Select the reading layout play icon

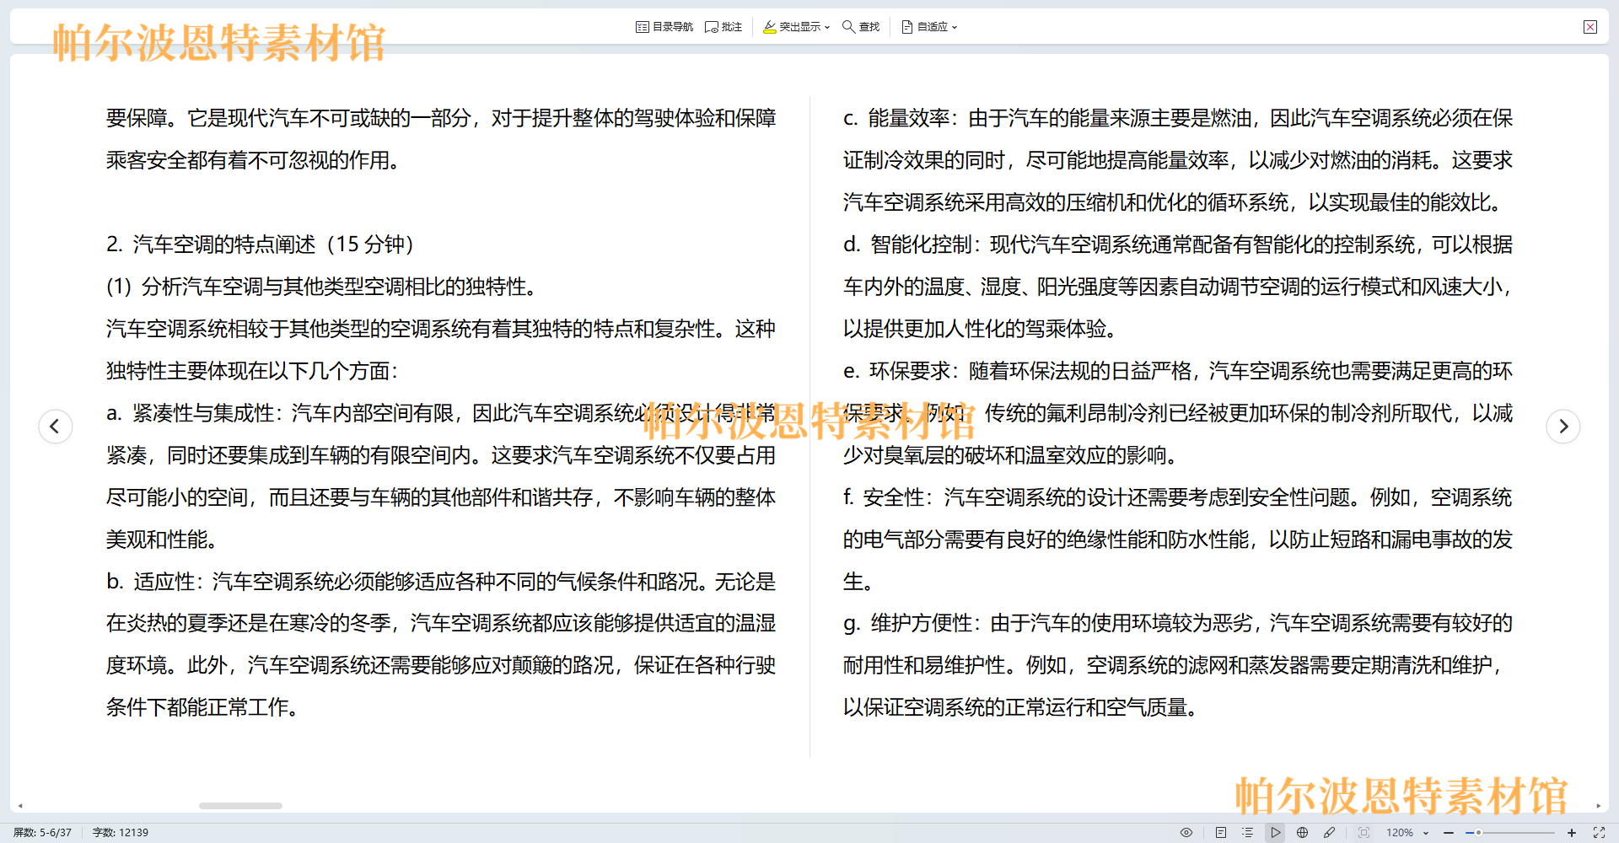click(1276, 832)
